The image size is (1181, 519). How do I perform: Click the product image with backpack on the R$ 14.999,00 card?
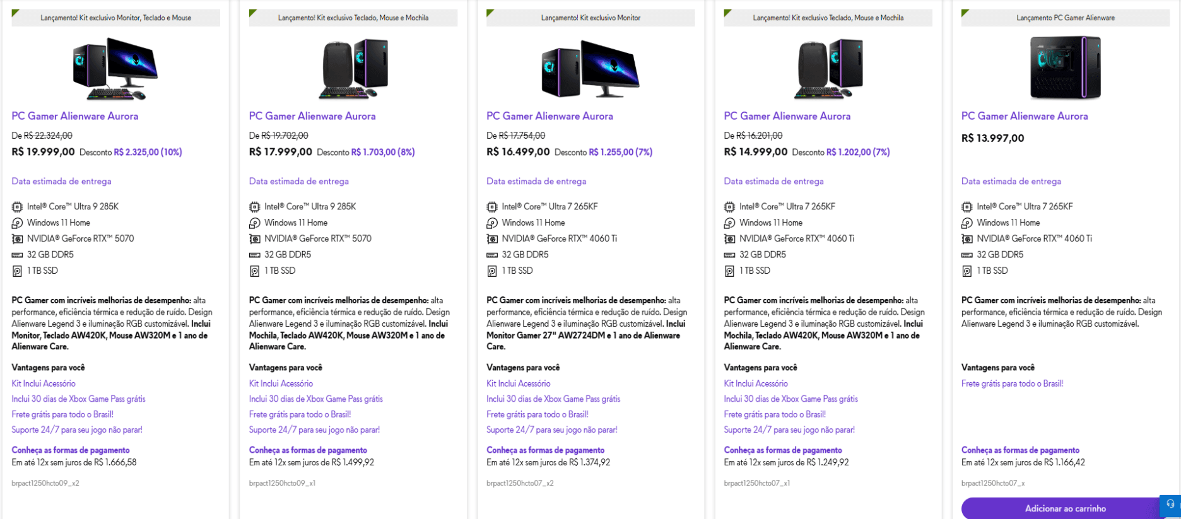(x=828, y=68)
